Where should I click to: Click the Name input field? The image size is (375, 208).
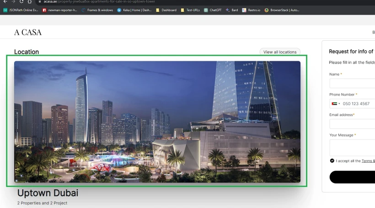point(352,83)
